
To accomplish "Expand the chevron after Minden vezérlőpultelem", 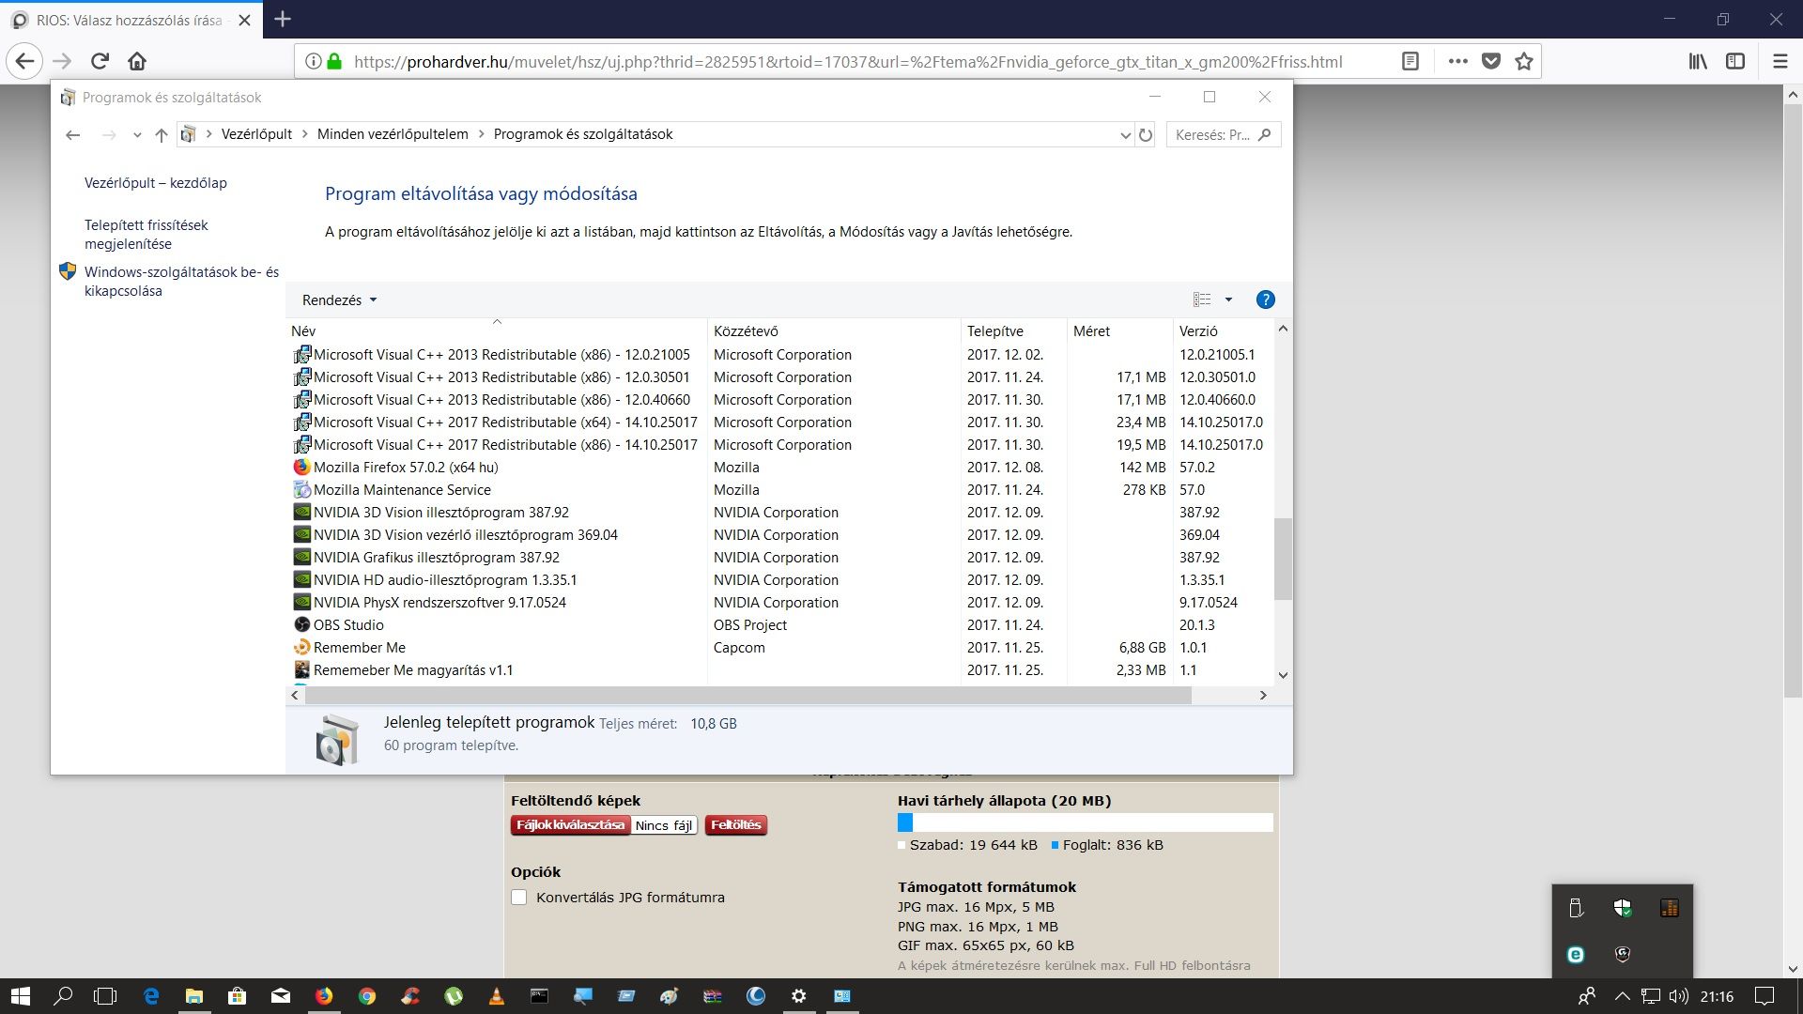I will pyautogui.click(x=482, y=134).
